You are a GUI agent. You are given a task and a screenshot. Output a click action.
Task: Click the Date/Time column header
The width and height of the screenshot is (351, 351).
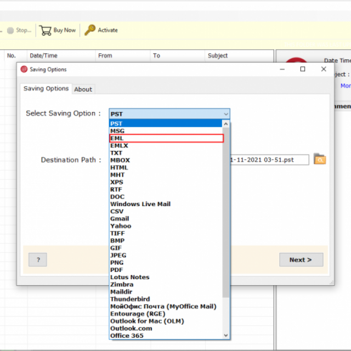61,55
